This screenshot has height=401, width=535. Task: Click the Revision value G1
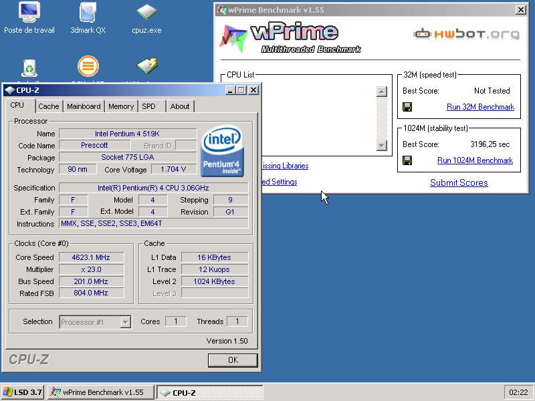pos(231,212)
